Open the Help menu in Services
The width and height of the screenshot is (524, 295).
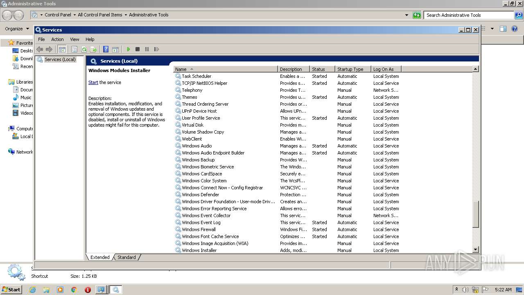point(90,39)
